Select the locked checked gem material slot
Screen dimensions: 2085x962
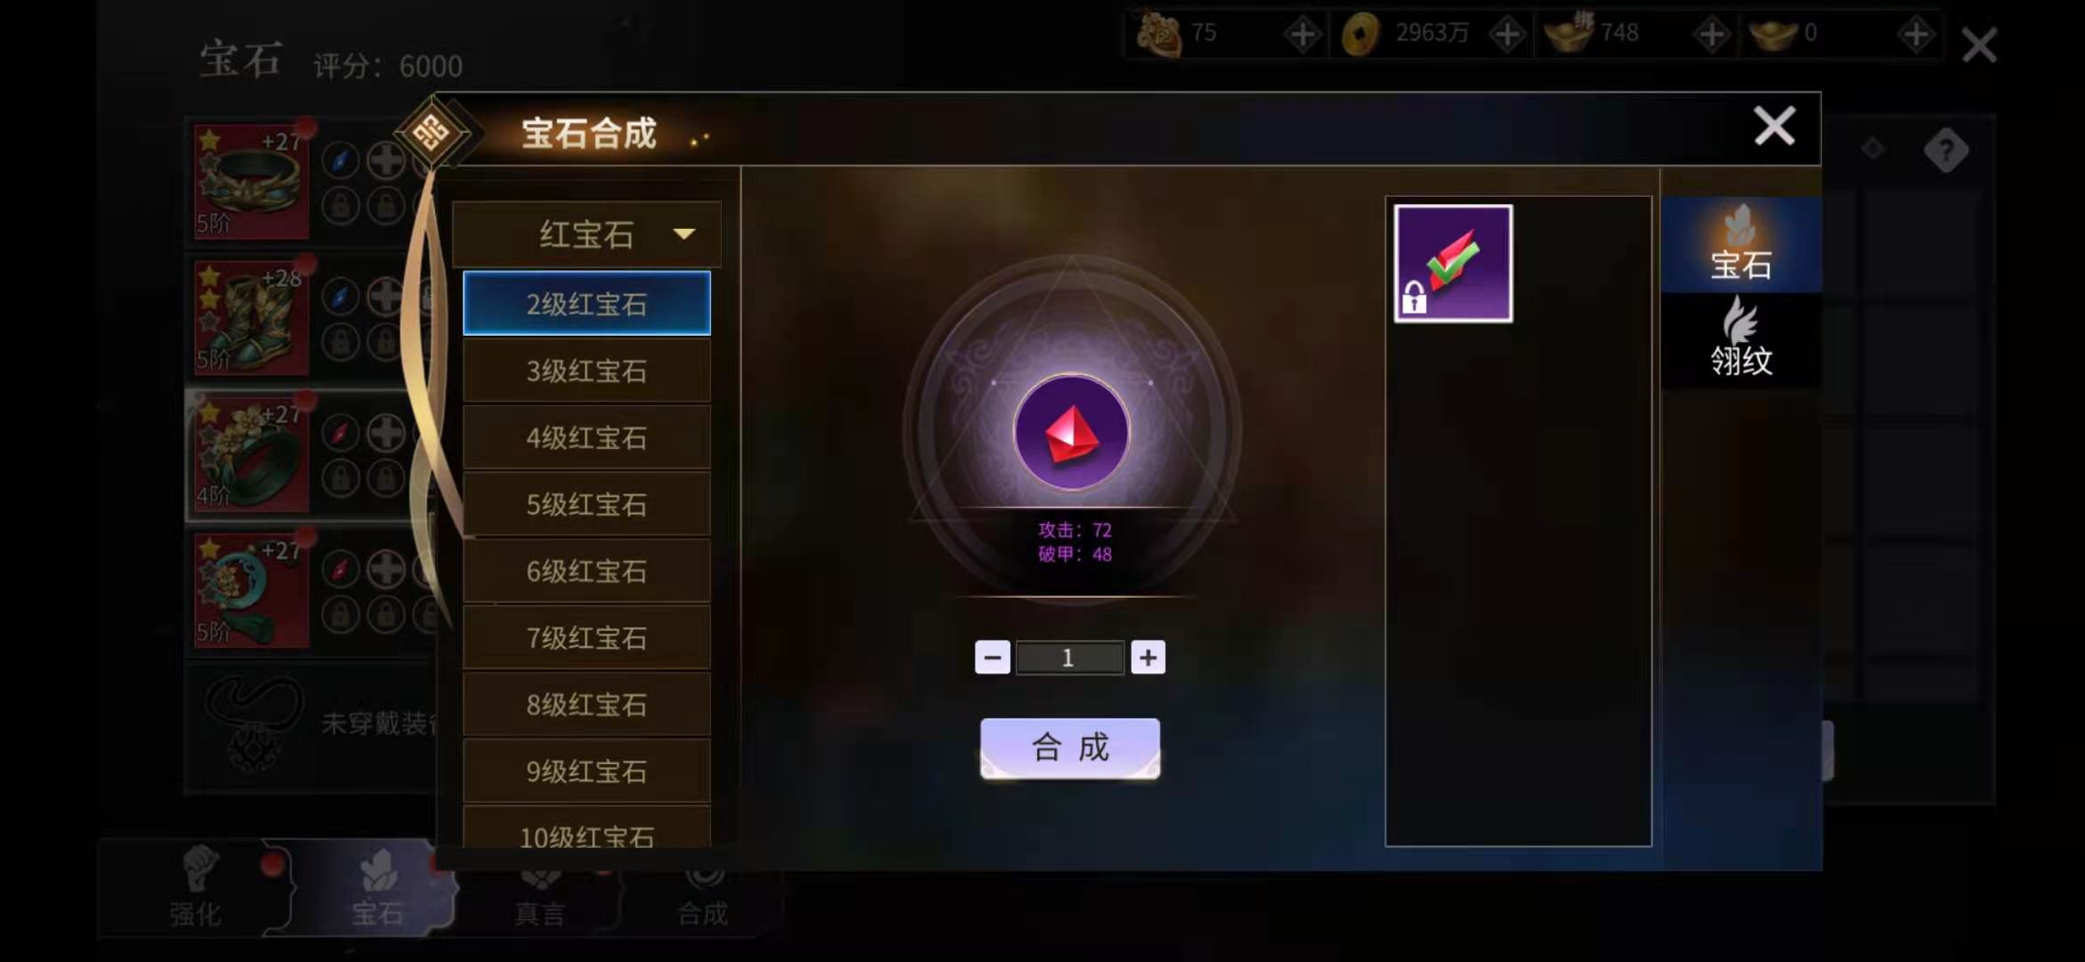click(x=1453, y=264)
